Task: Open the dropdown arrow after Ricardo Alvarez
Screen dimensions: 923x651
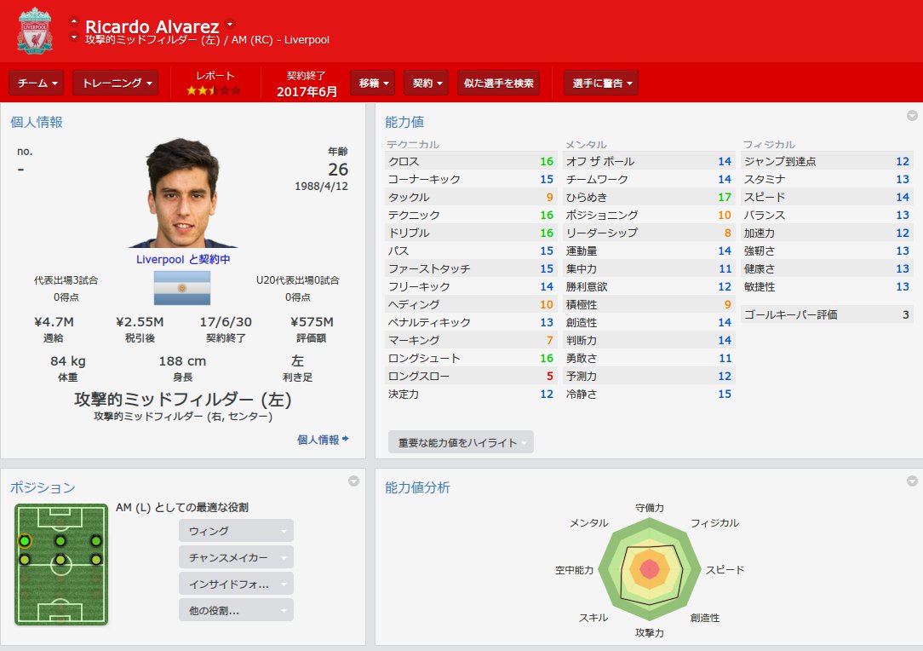Action: 230,25
